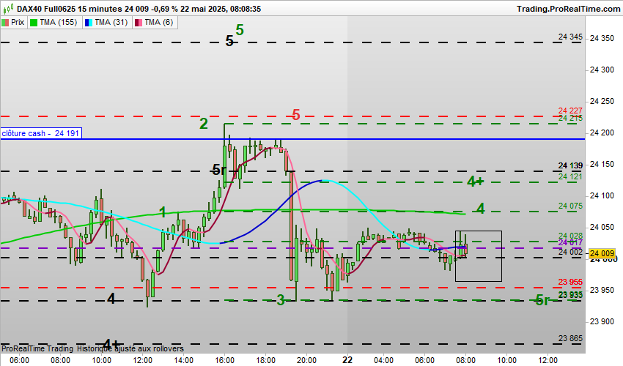The height and width of the screenshot is (366, 623).
Task: Select the green 5r wave label
Action: tap(542, 301)
